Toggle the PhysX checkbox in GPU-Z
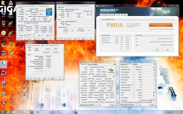Image resolution: width=183 pixels, height=114 pixels. coord(100,102)
